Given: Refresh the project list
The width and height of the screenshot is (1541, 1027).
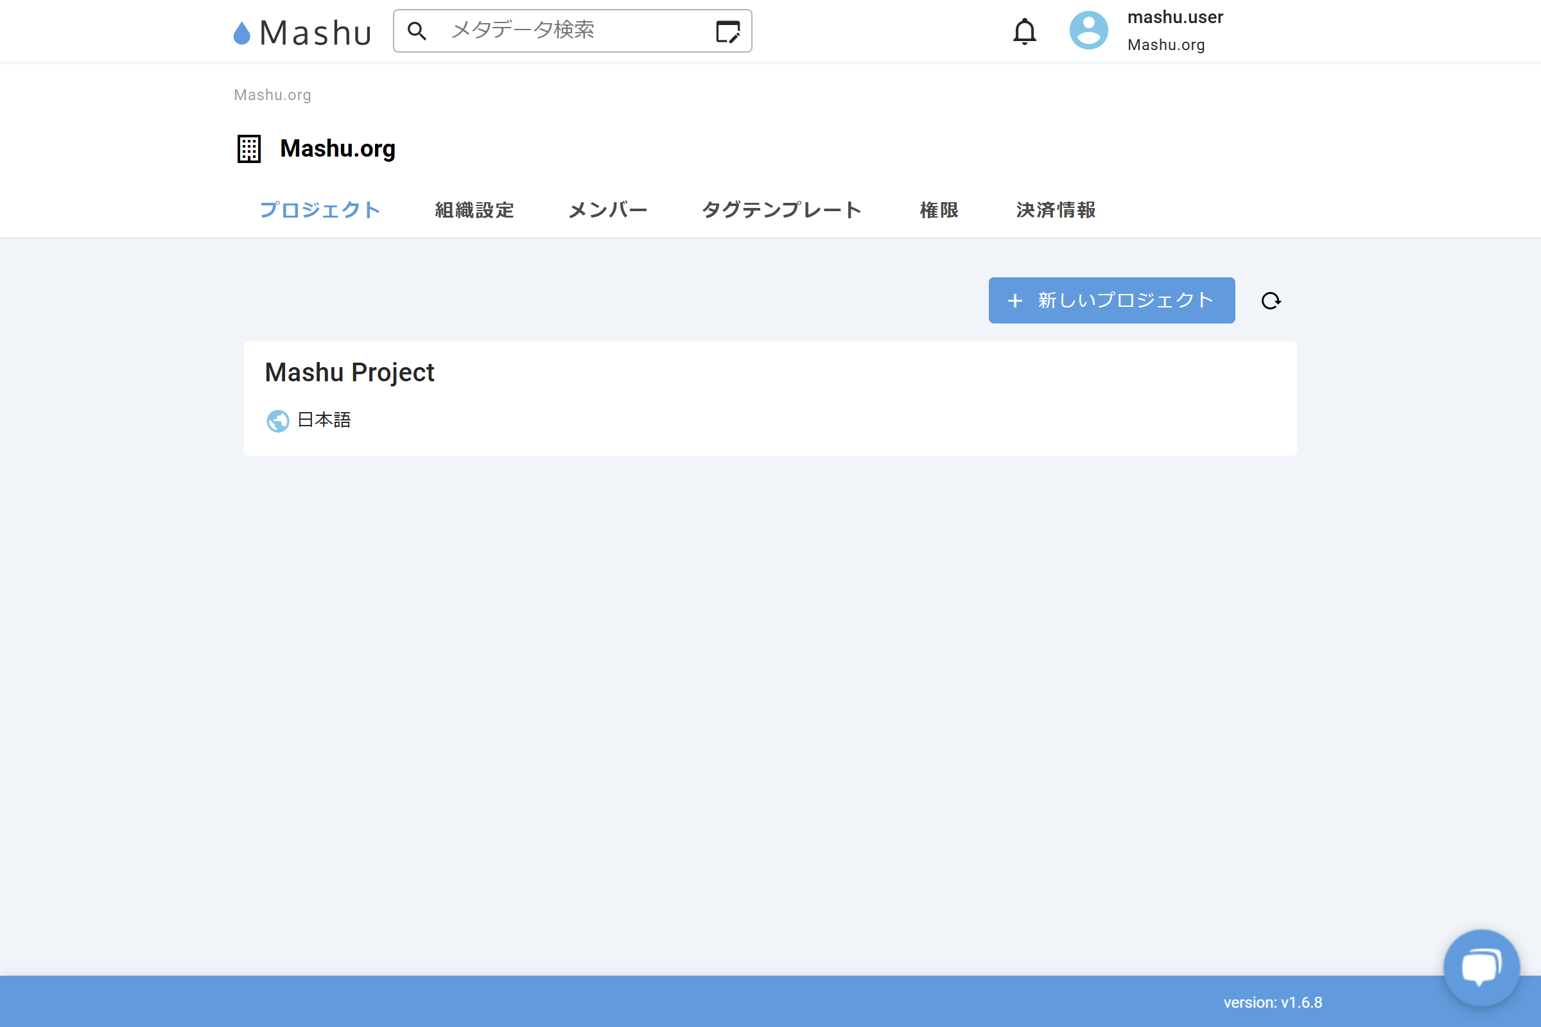Looking at the screenshot, I should tap(1271, 300).
